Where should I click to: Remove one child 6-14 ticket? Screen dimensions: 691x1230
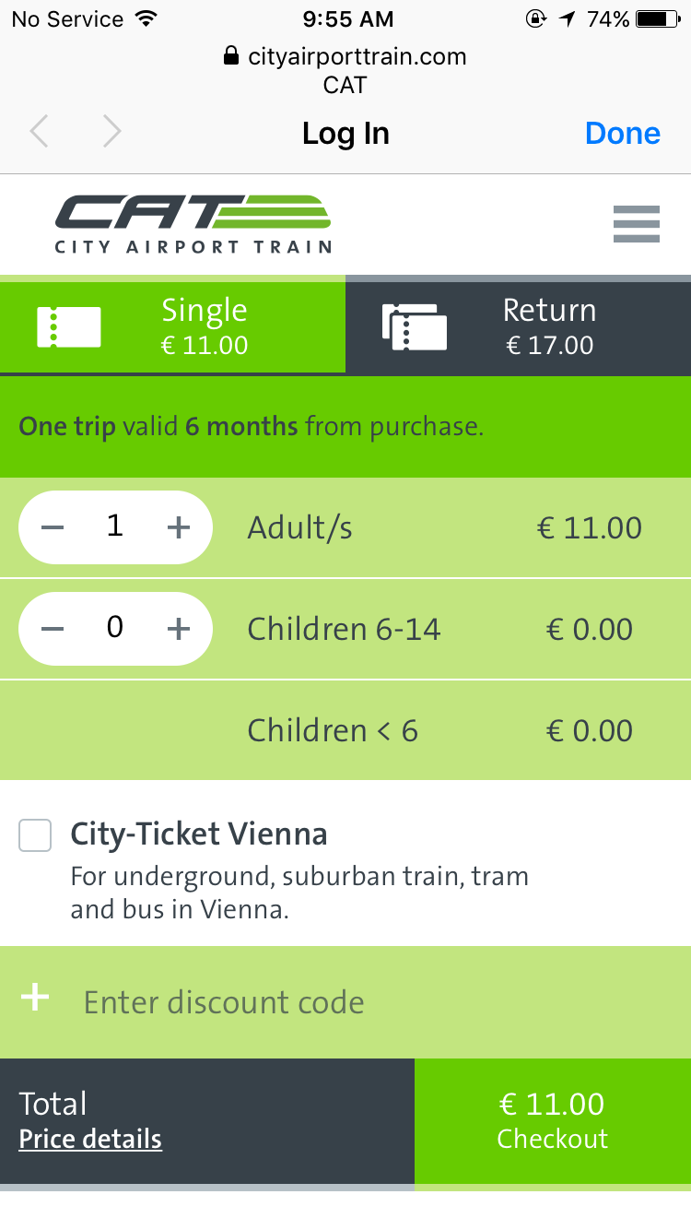(53, 629)
